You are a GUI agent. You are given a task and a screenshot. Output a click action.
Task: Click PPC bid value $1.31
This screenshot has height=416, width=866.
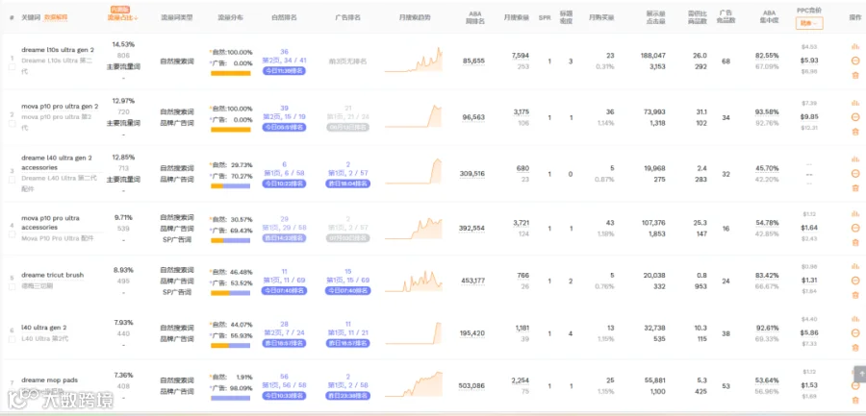pyautogui.click(x=809, y=280)
